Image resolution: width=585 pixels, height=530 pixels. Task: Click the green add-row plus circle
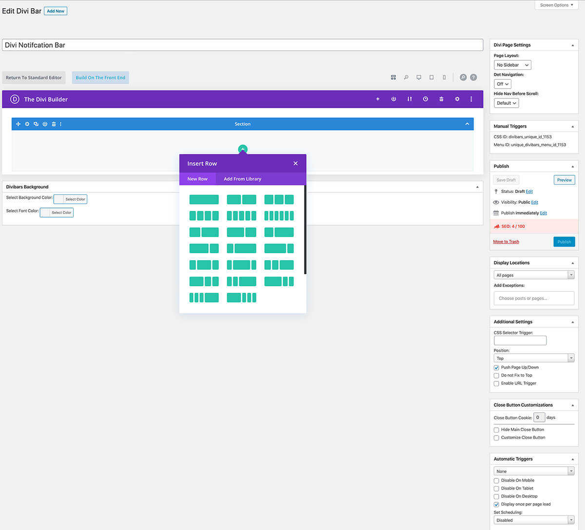click(243, 149)
